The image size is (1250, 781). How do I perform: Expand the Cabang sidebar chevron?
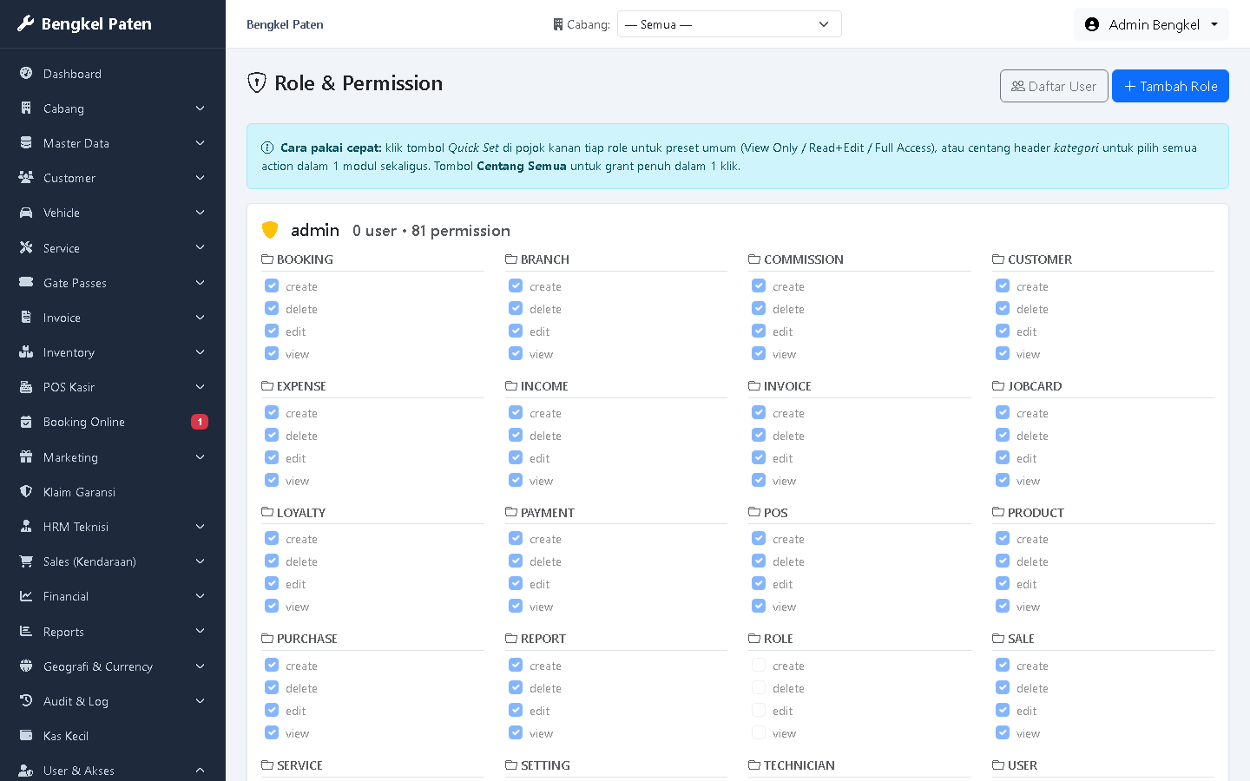[201, 108]
